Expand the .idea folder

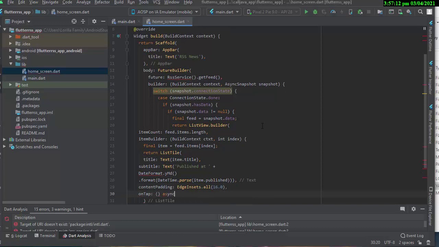[11, 44]
